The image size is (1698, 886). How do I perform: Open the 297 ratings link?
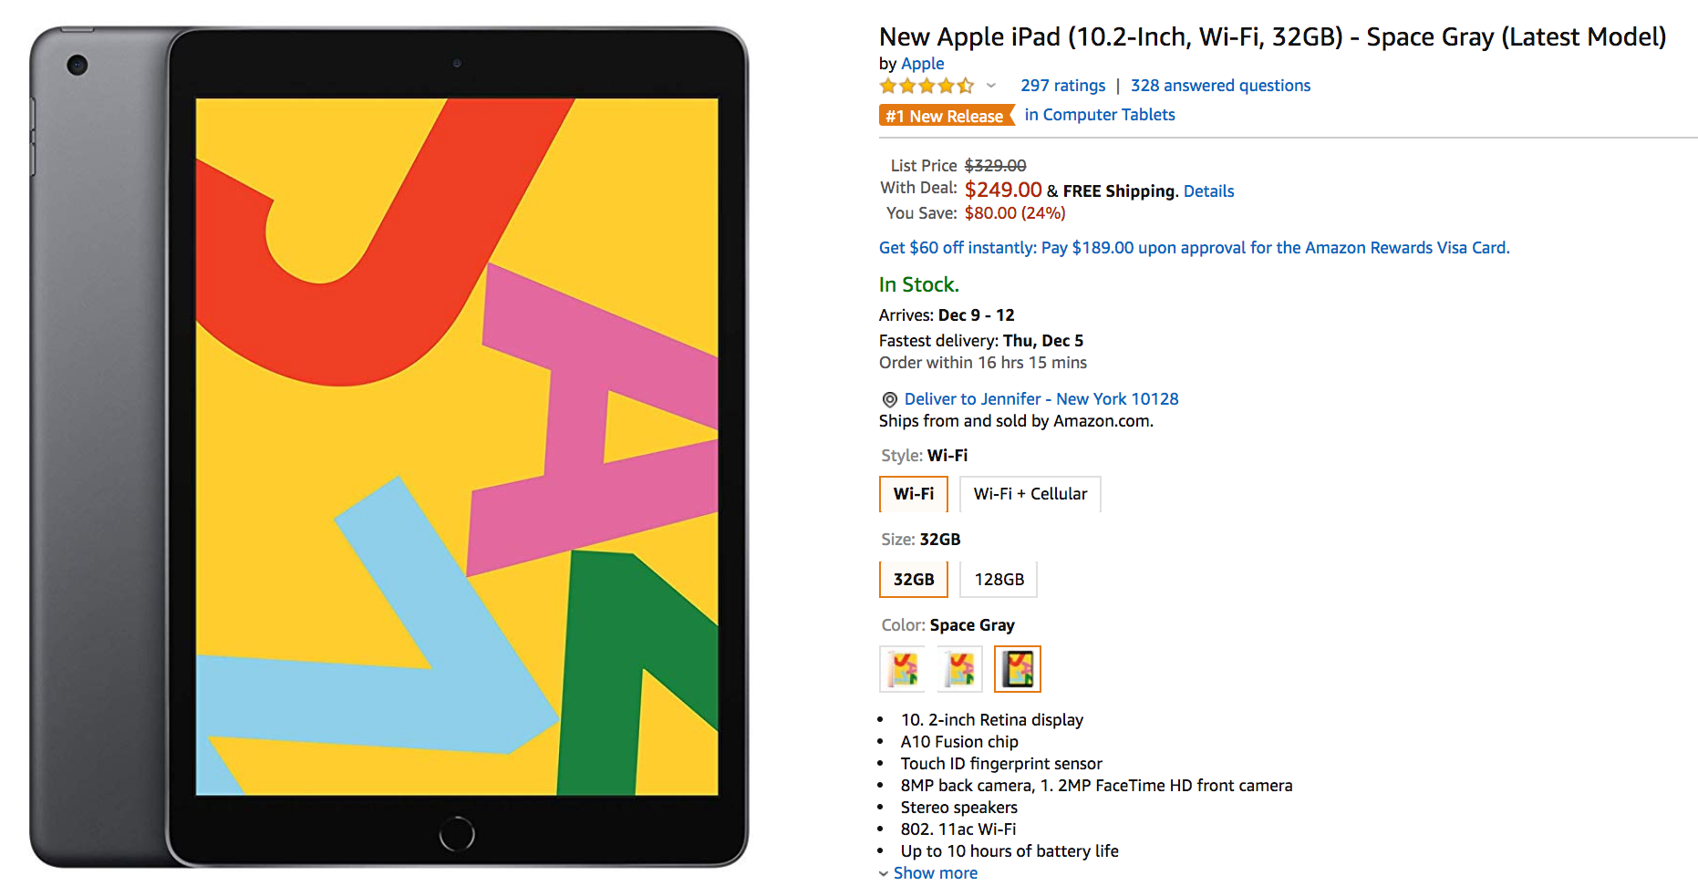point(1062,86)
